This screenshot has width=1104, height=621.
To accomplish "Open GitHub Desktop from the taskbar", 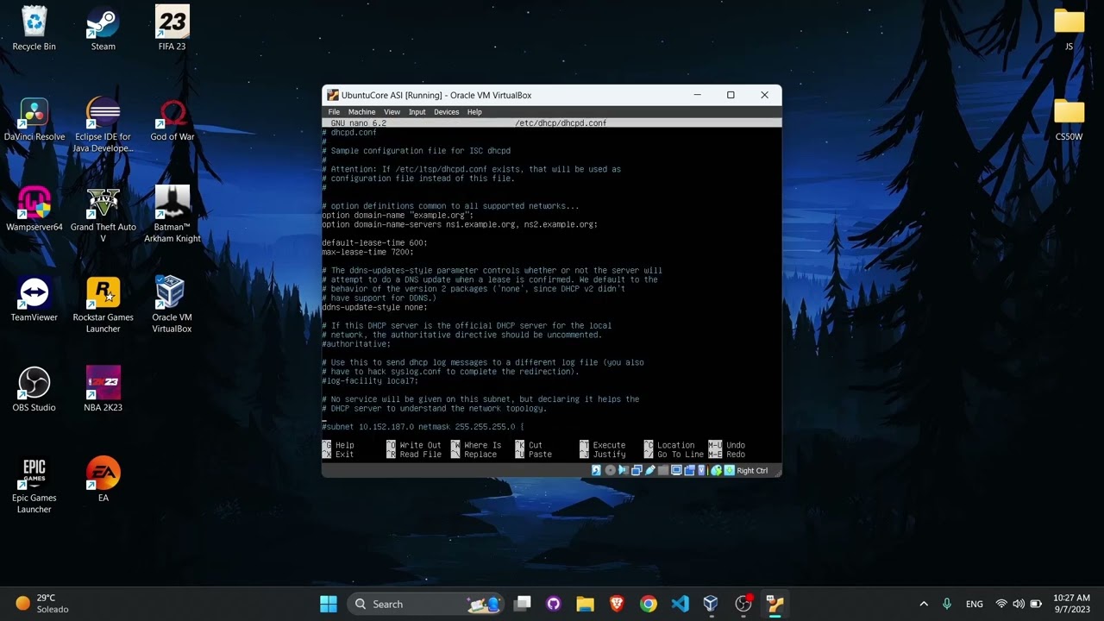I will click(554, 604).
